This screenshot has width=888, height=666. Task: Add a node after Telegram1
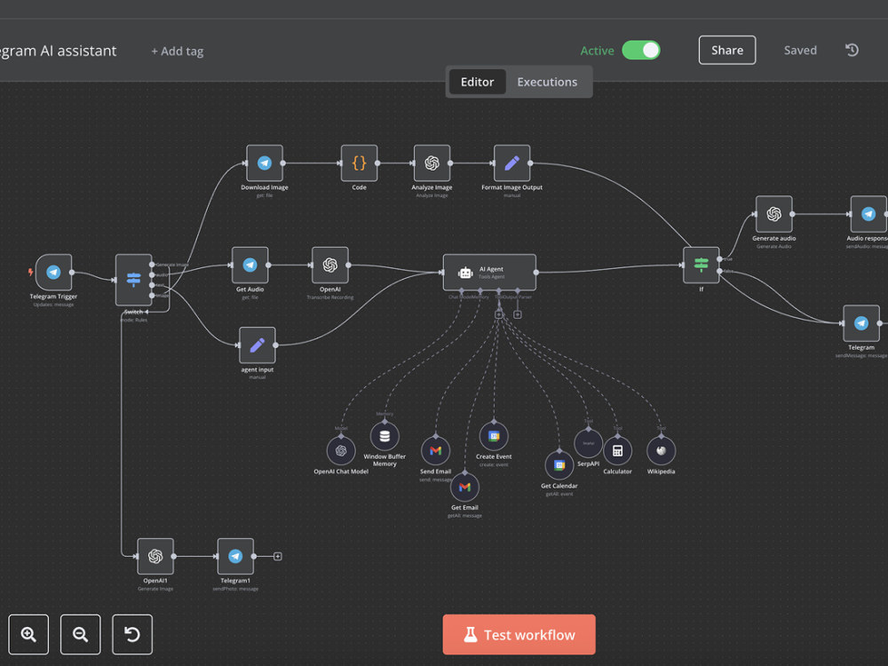277,556
